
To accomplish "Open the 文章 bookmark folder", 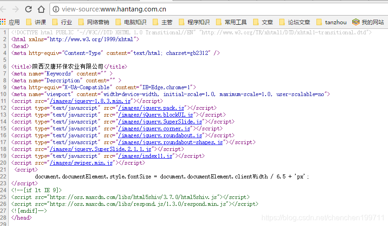I will point(263,22).
